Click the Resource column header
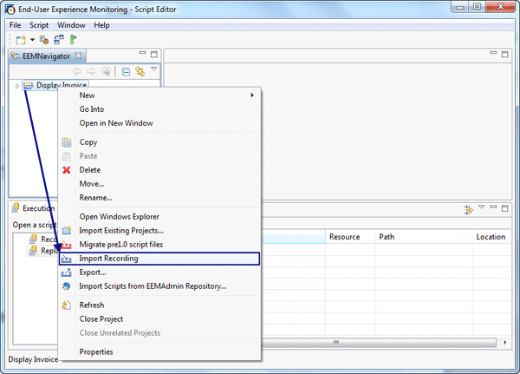 [x=345, y=236]
